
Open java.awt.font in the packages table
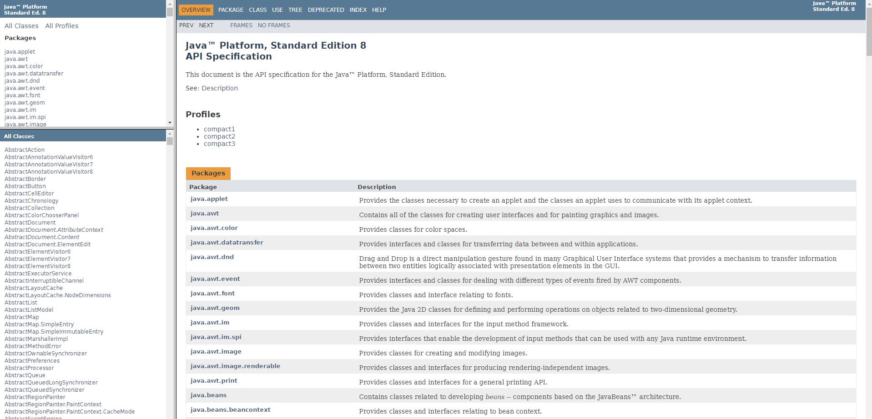point(212,294)
